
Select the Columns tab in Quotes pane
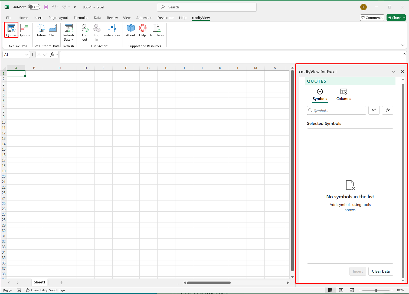(x=344, y=95)
